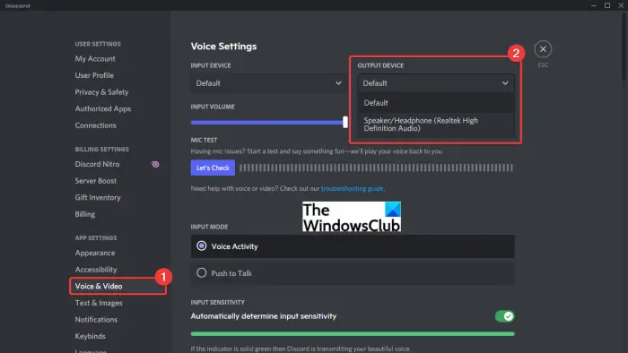The width and height of the screenshot is (628, 353).
Task: Open the Input Device dropdown
Action: pos(269,83)
